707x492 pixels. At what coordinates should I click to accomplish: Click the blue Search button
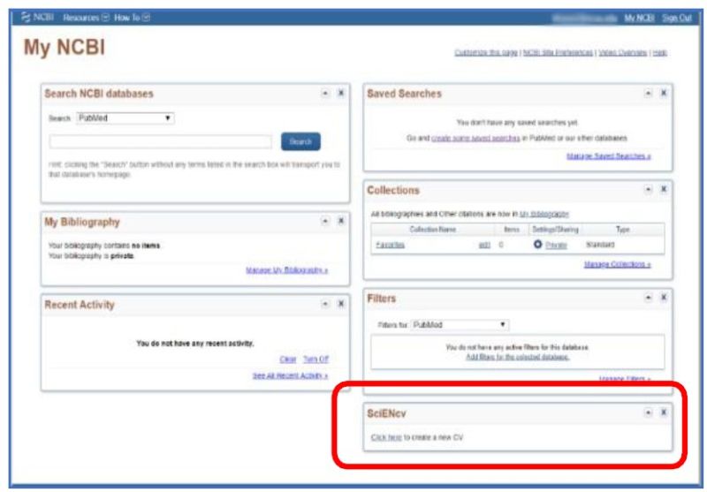pos(300,141)
